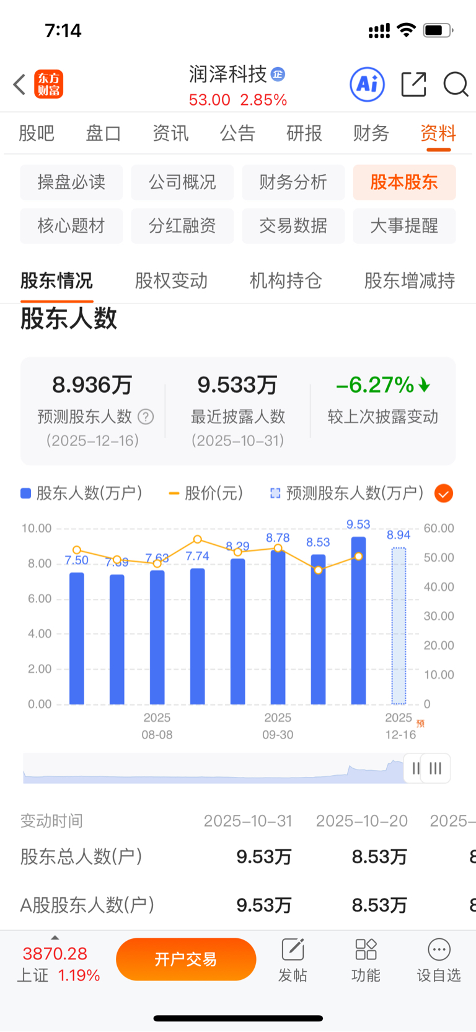Image resolution: width=476 pixels, height=1032 pixels.
Task: Tap the 9.53 bar in the chart
Action: (358, 621)
